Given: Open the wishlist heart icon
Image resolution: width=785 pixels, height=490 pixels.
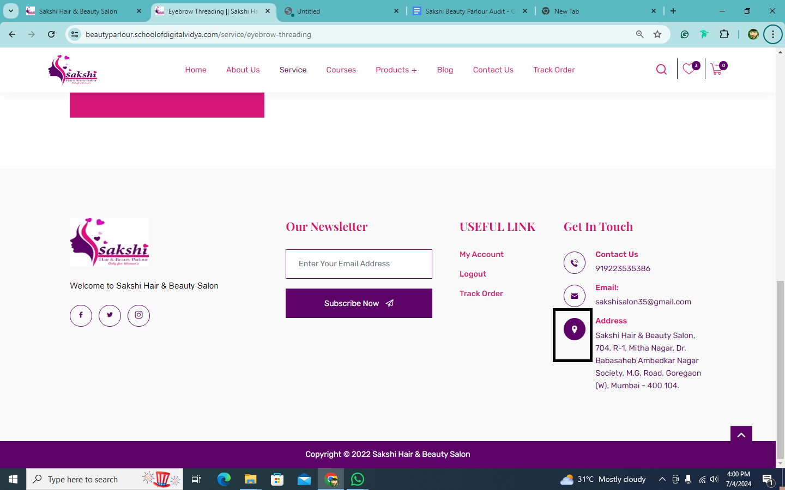Looking at the screenshot, I should (689, 69).
